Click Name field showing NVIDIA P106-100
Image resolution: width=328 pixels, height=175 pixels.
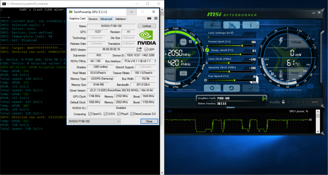tap(111, 26)
